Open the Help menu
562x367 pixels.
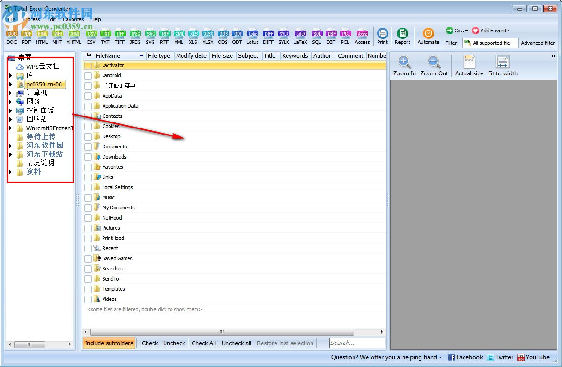point(96,19)
